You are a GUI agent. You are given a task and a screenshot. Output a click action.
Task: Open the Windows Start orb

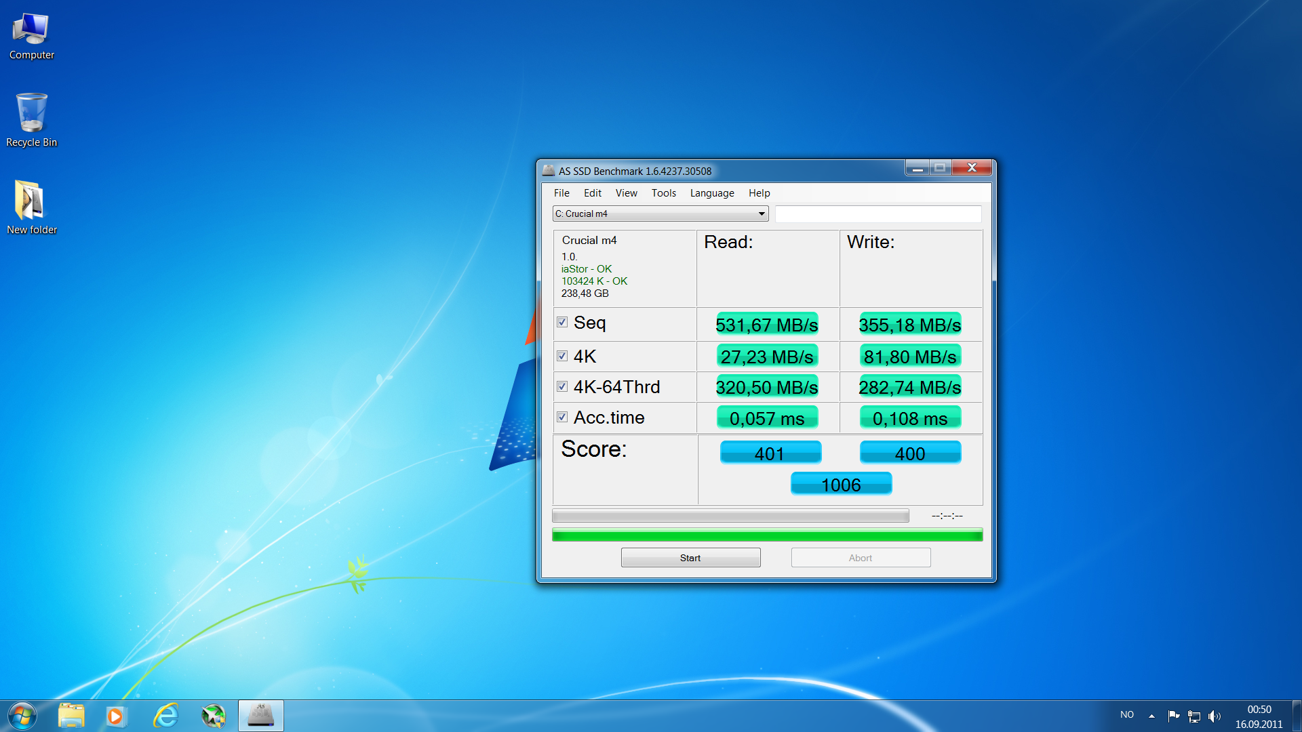point(22,716)
